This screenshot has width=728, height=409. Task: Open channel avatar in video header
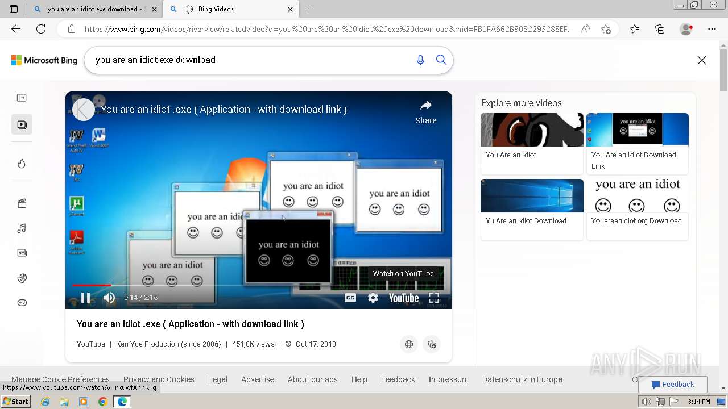pos(84,109)
